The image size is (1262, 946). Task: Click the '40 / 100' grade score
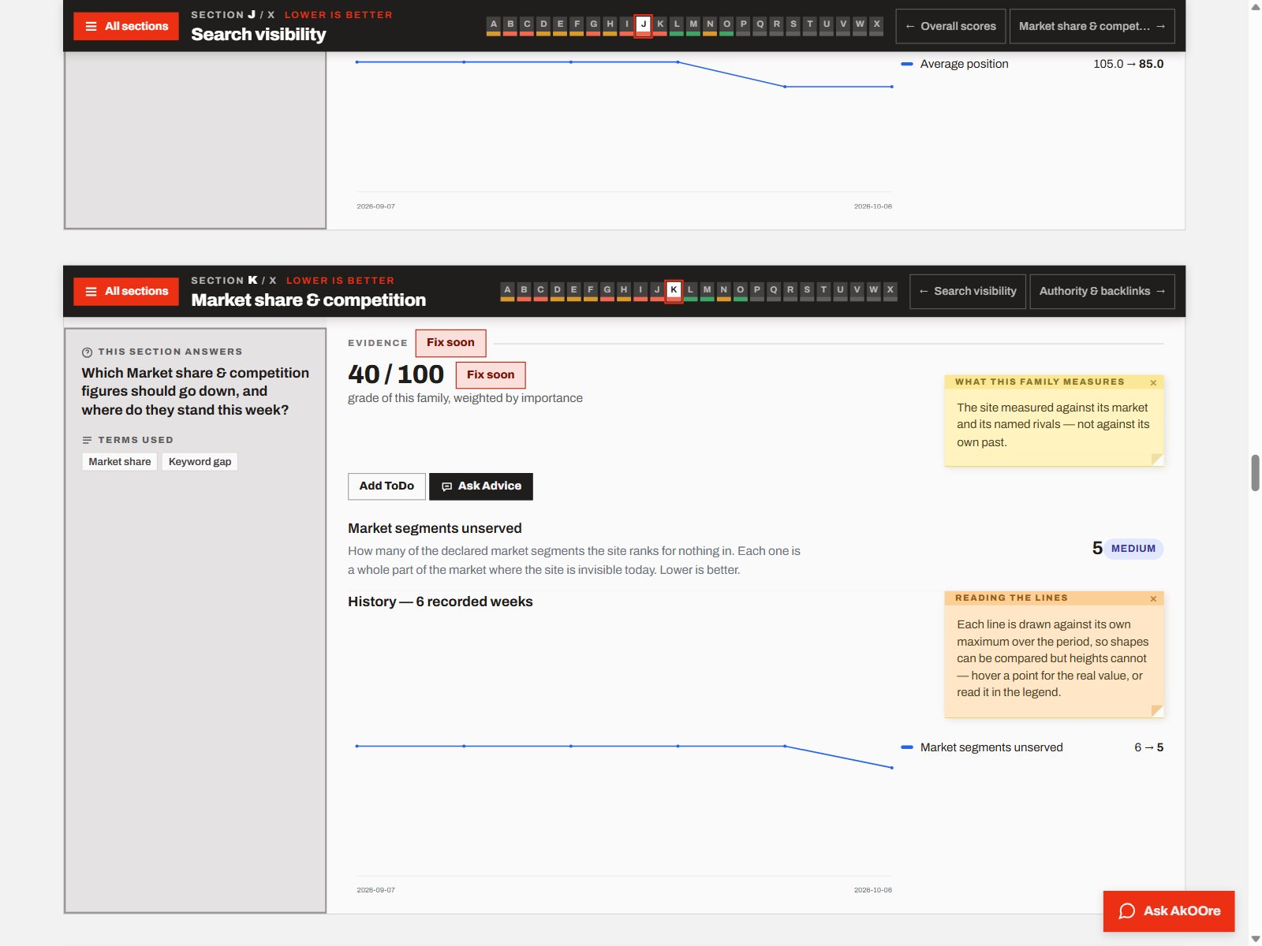pyautogui.click(x=396, y=374)
